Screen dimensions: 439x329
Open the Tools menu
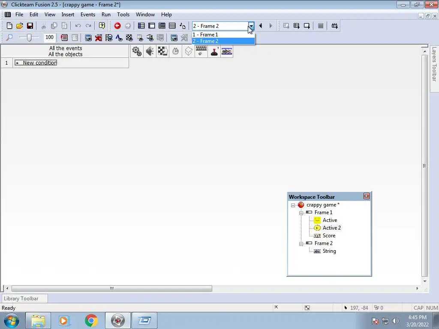click(123, 15)
